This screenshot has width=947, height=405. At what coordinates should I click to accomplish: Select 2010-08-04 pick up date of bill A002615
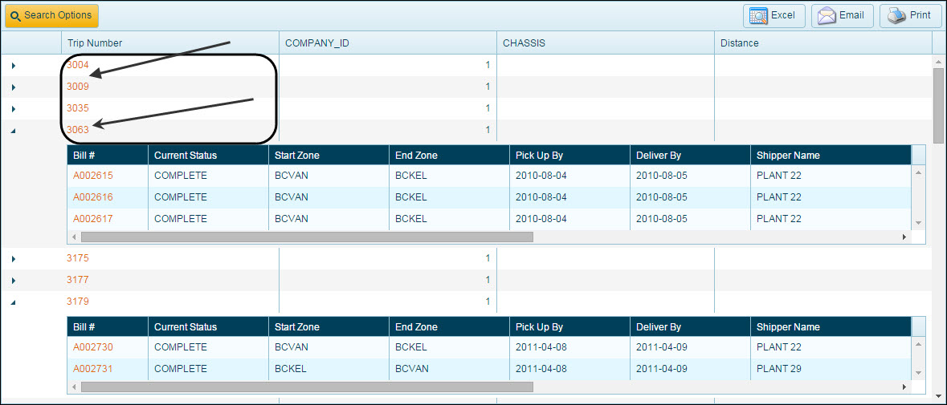coord(541,176)
